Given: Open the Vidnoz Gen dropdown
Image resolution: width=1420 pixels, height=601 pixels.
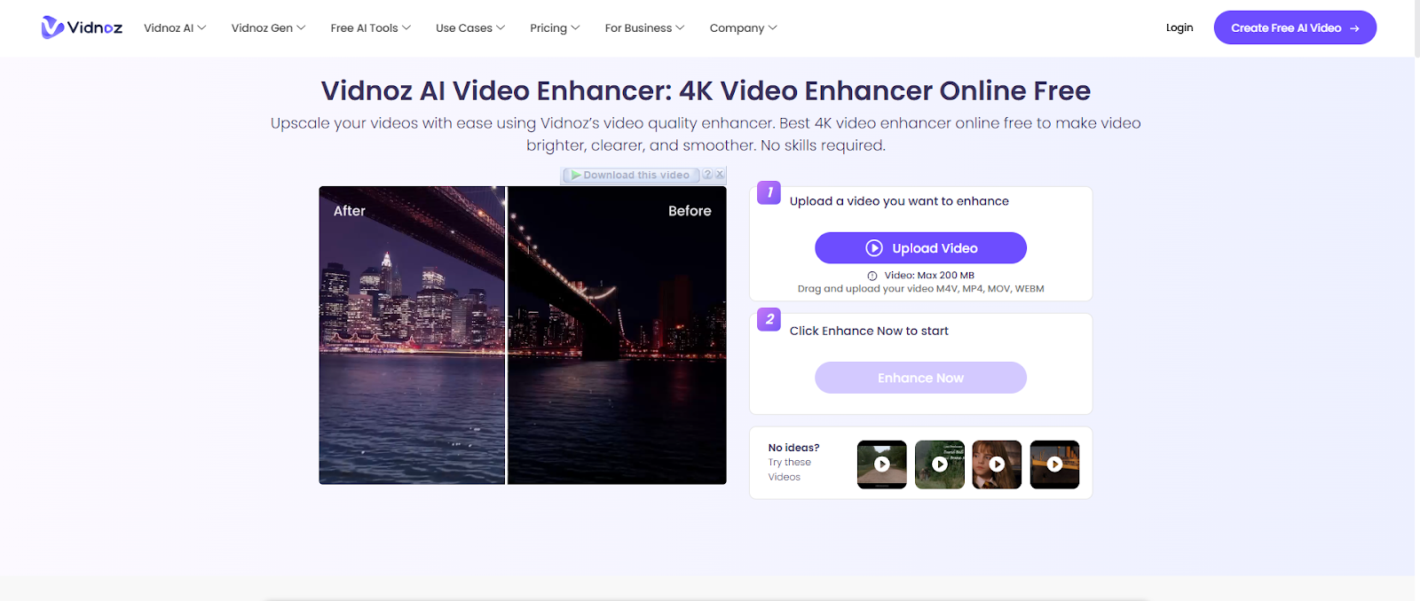Looking at the screenshot, I should click(x=268, y=28).
